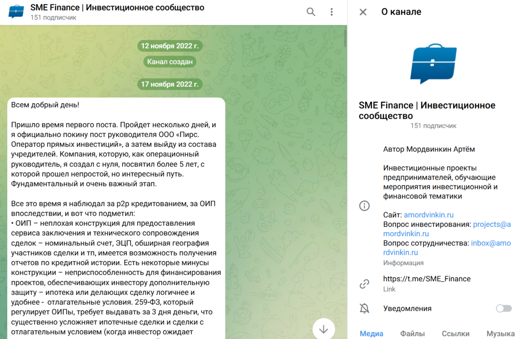Click 'Всем добрый день!' message text

click(45, 105)
